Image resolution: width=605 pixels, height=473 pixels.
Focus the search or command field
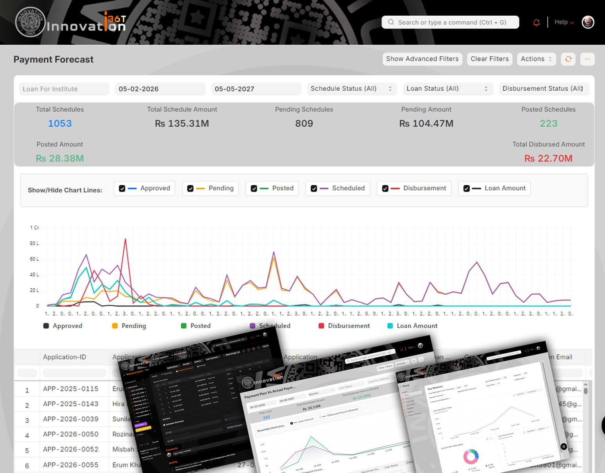pos(450,22)
